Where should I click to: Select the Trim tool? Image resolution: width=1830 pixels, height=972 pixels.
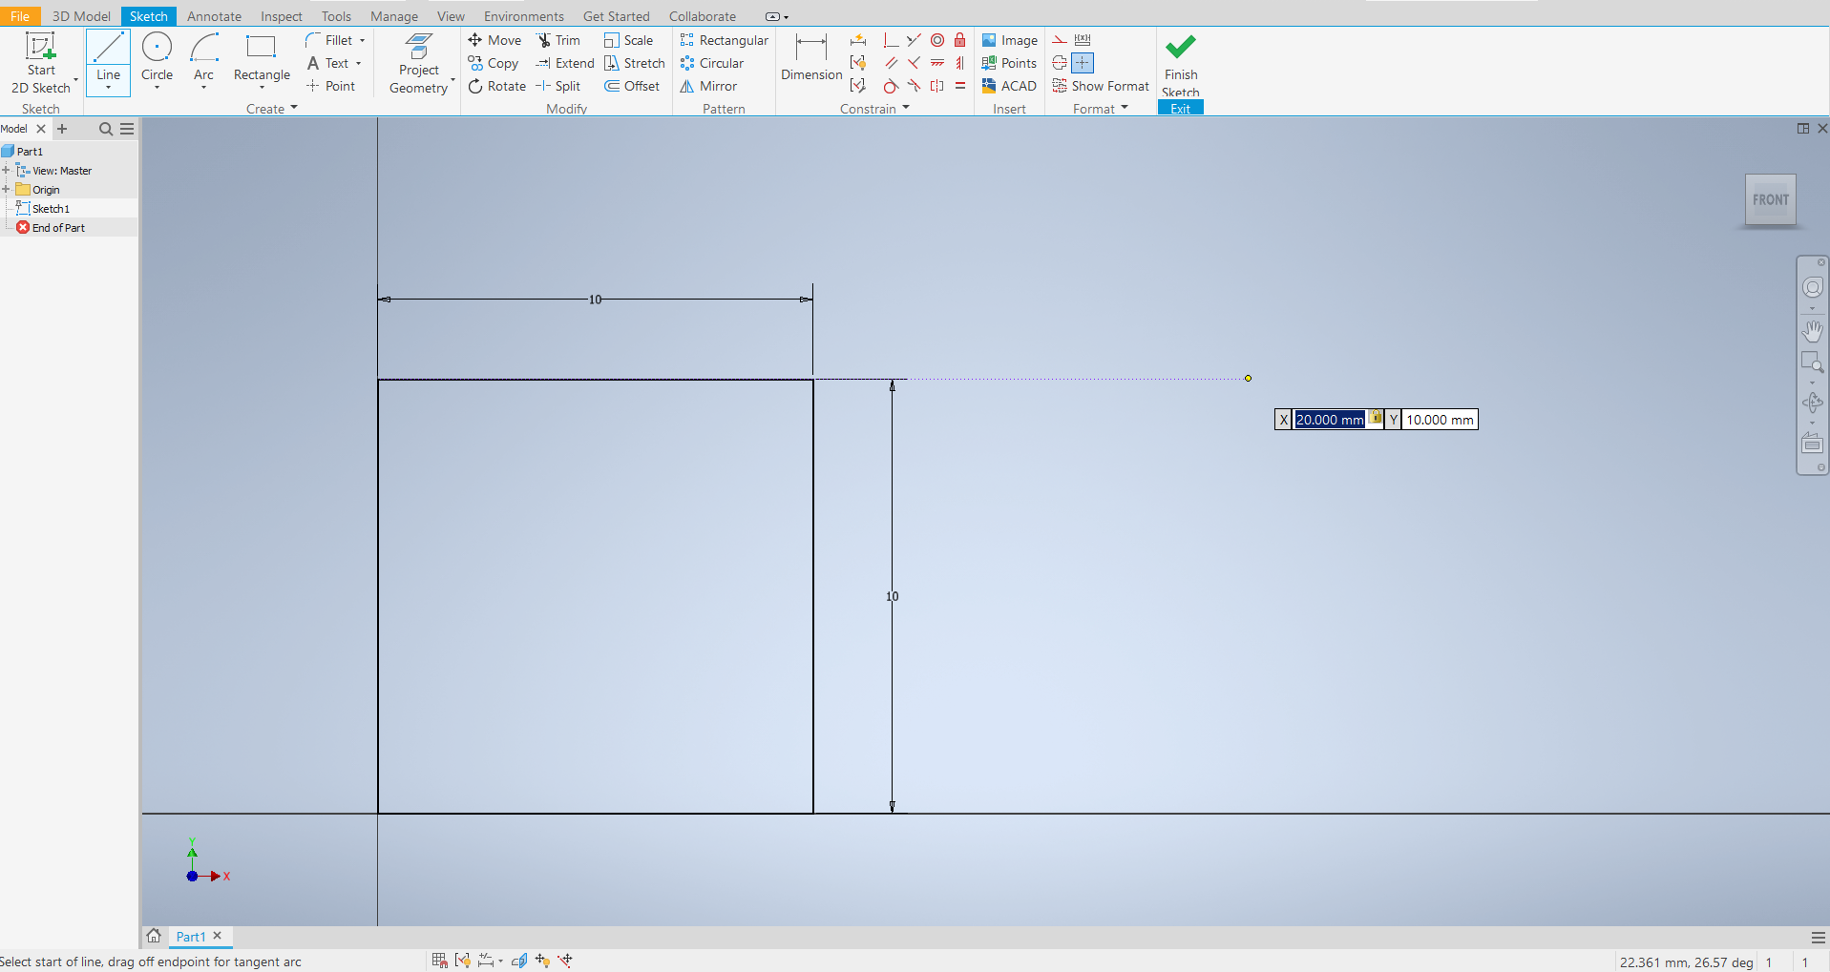559,40
